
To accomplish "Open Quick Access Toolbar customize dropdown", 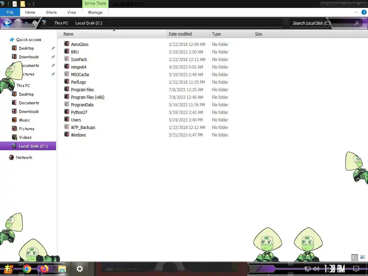I will (29, 4).
